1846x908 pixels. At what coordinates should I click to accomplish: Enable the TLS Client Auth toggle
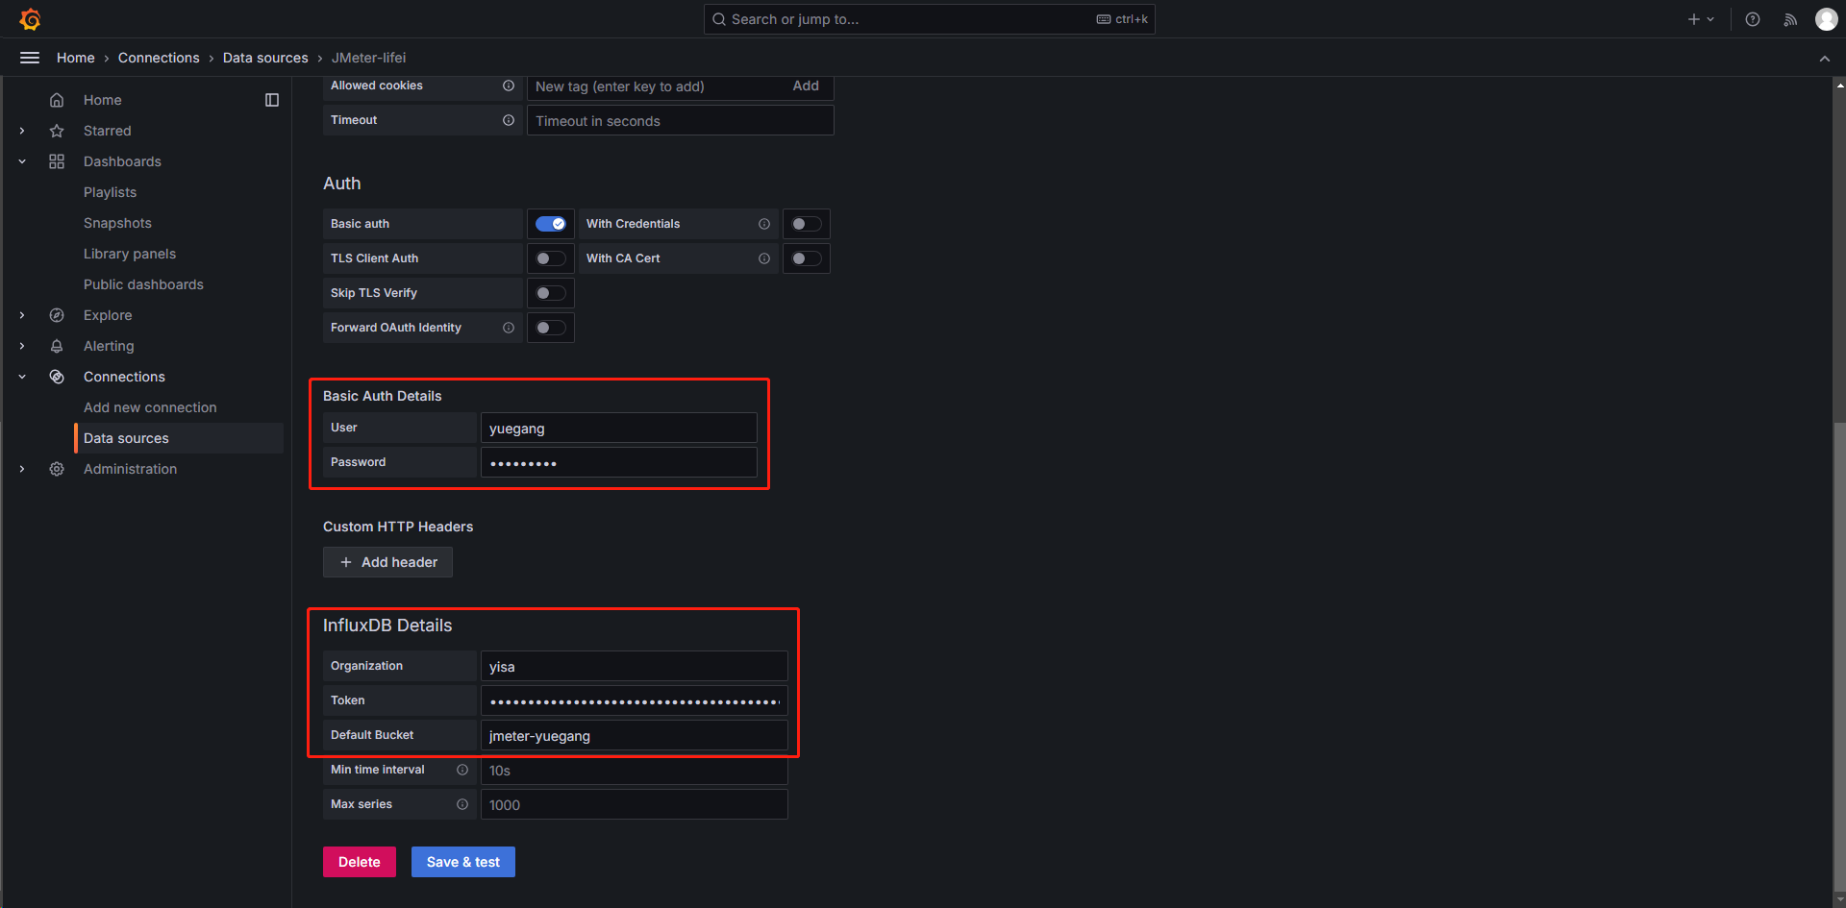click(551, 258)
